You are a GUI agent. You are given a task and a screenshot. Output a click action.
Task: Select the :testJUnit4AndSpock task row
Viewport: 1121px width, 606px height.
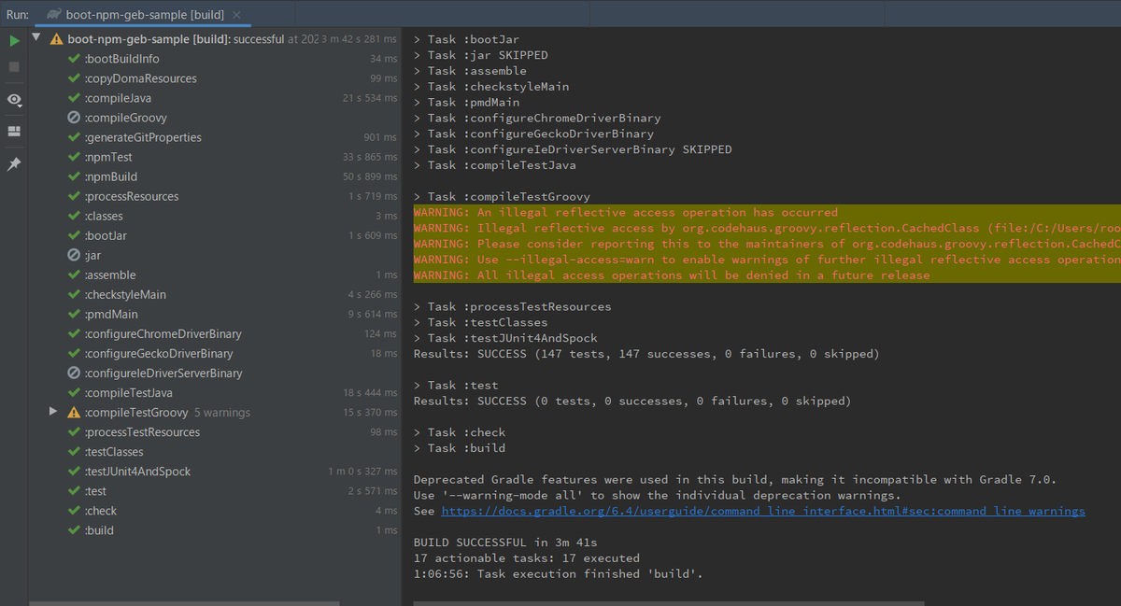point(215,472)
